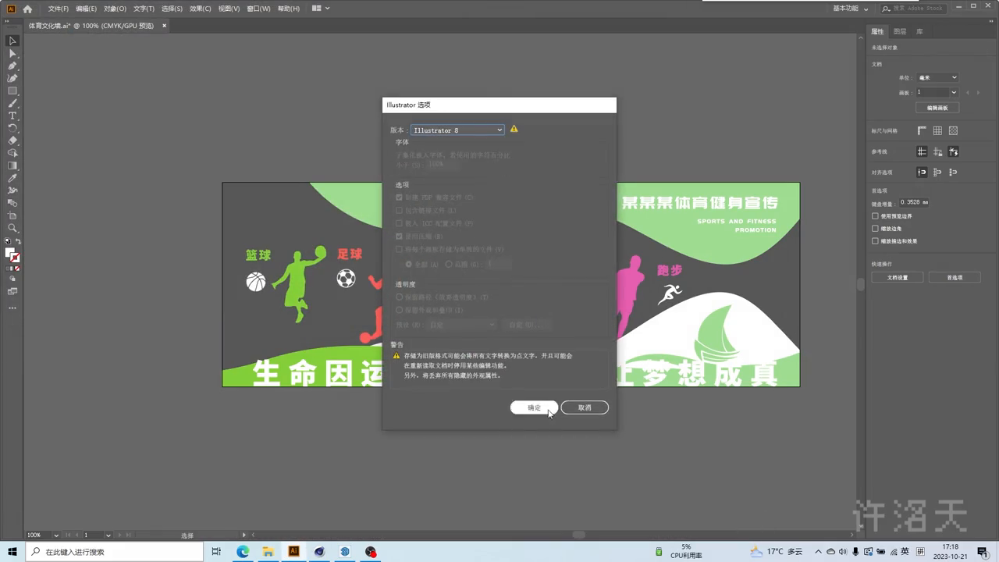Open the 编辑(E) menu
The height and width of the screenshot is (562, 999).
coord(87,9)
